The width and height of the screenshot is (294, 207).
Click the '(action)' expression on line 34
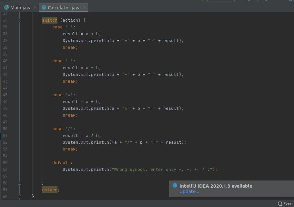point(70,20)
